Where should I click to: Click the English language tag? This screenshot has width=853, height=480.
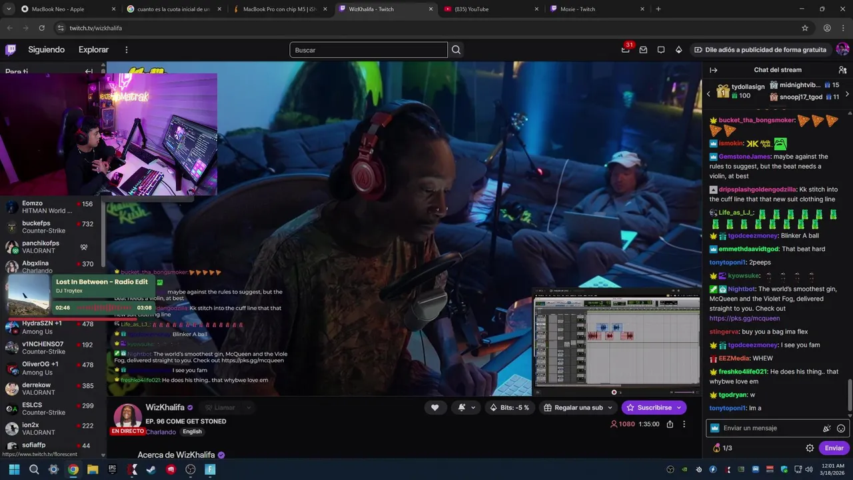point(192,431)
